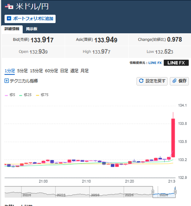Click the large red candlestick at 21:30

pos(173,138)
